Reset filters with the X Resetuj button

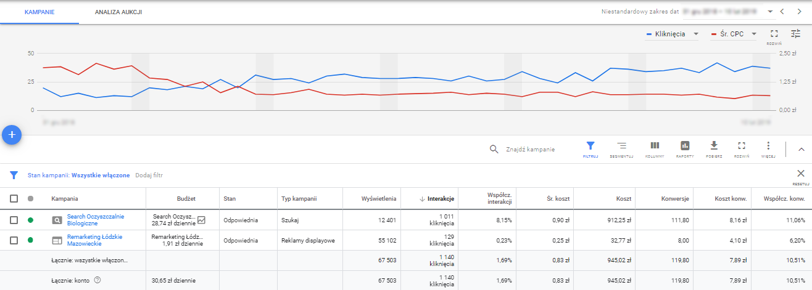pos(801,176)
